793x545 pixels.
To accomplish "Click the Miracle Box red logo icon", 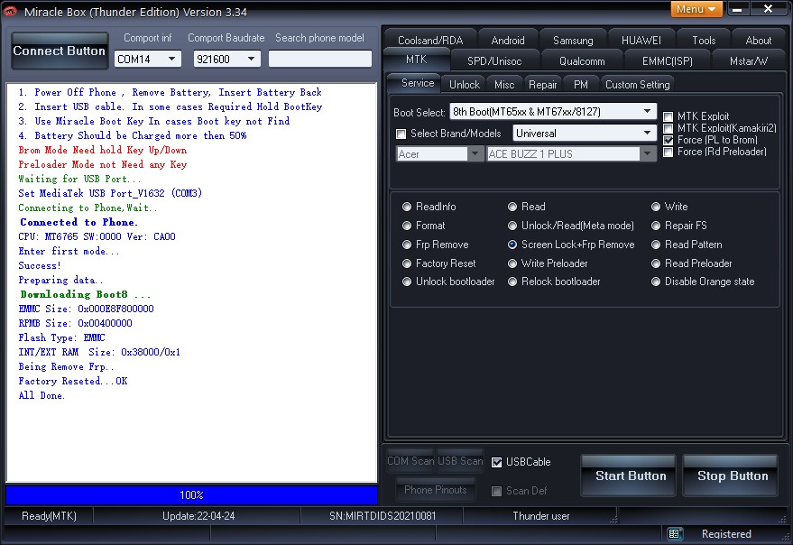I will coord(10,11).
